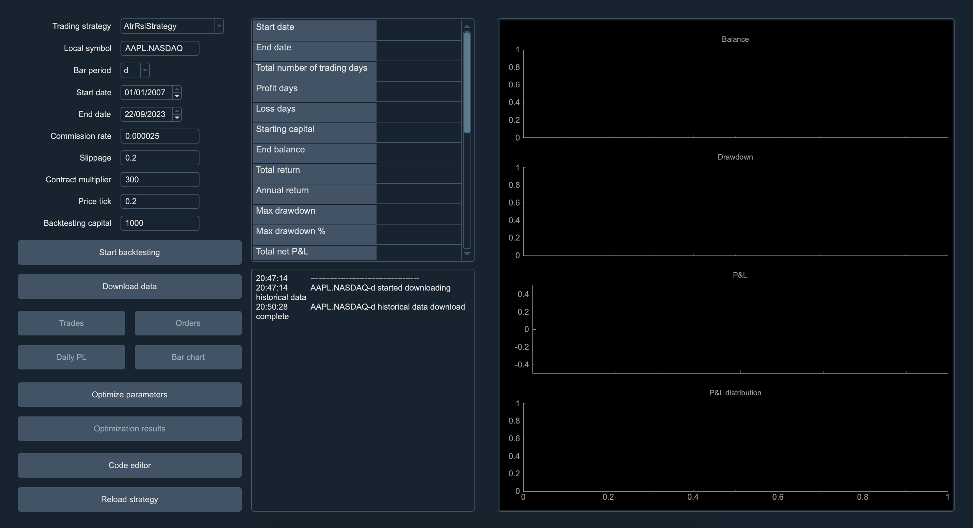The image size is (973, 528).
Task: Click Start backtesting button
Action: point(129,252)
